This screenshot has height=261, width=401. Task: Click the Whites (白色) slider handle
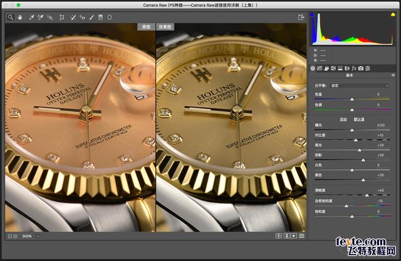pos(352,170)
